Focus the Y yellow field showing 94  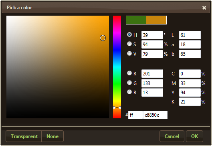190,93
